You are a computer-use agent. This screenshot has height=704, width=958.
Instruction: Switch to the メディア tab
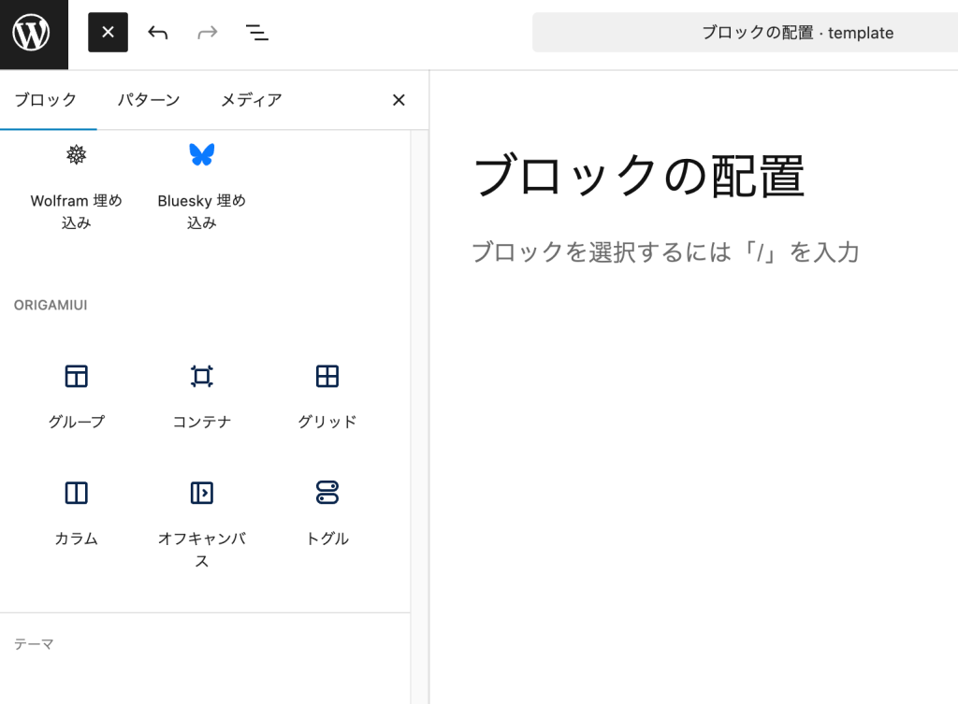[251, 99]
